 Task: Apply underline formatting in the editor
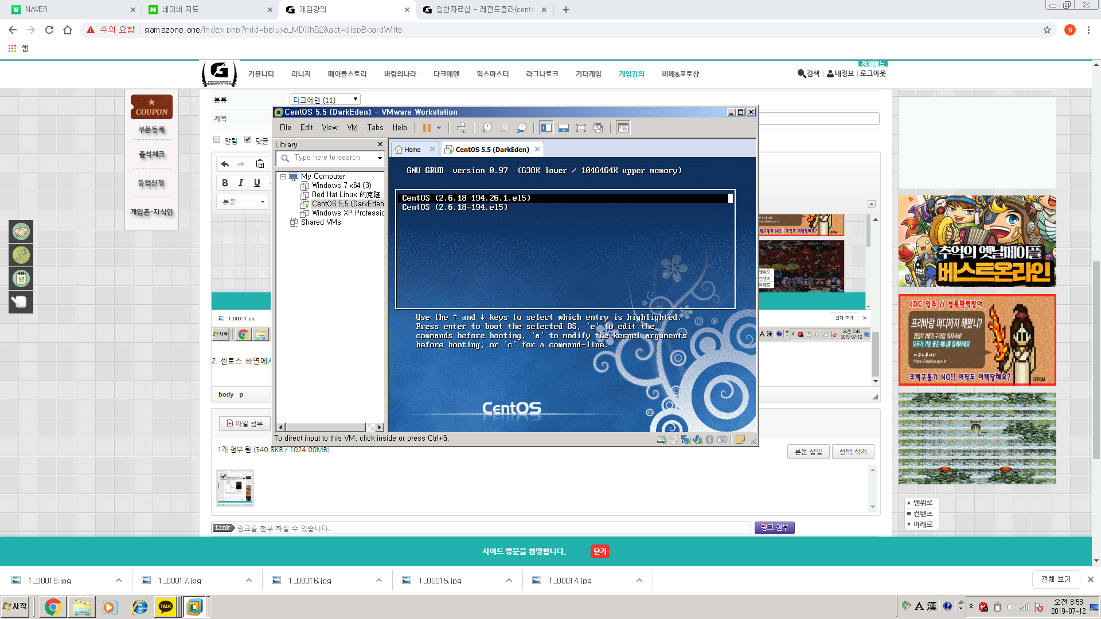click(x=257, y=183)
